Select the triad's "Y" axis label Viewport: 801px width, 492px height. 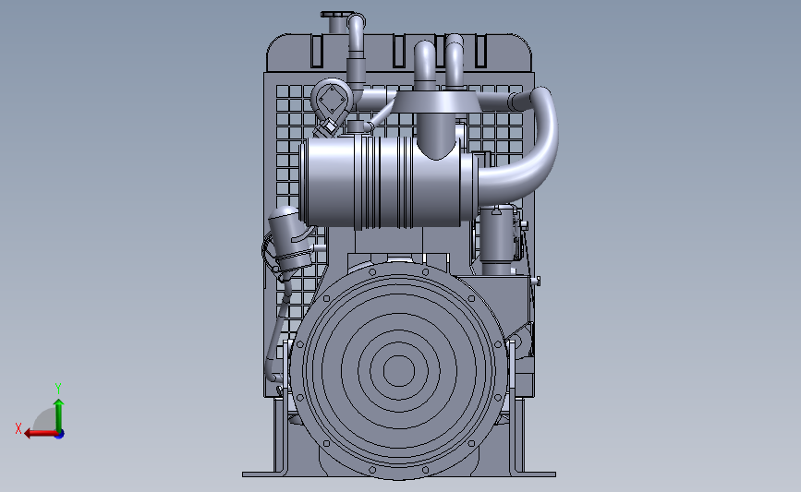click(x=58, y=389)
